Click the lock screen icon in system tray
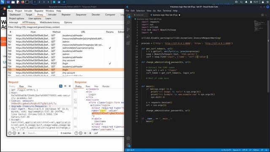The image size is (270, 152). coord(263,2)
